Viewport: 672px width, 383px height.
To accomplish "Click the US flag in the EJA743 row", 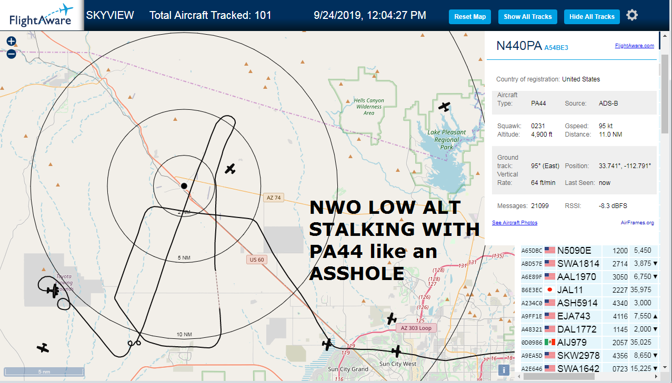I will [549, 316].
